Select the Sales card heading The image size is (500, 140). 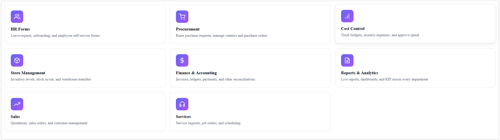15,117
